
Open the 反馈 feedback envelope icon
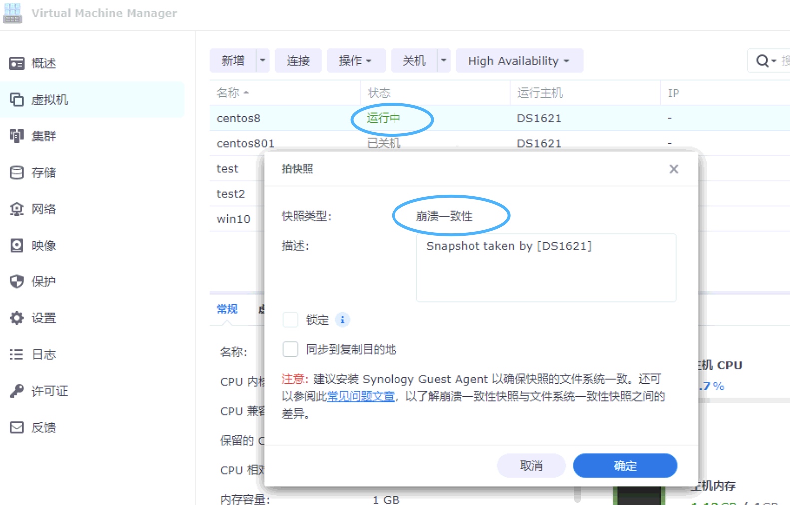(x=17, y=427)
